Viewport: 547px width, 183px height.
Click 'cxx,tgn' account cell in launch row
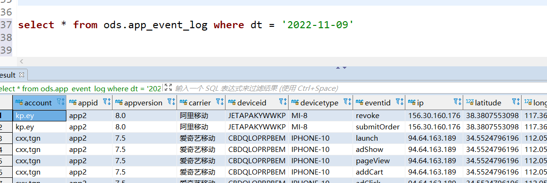pos(40,138)
